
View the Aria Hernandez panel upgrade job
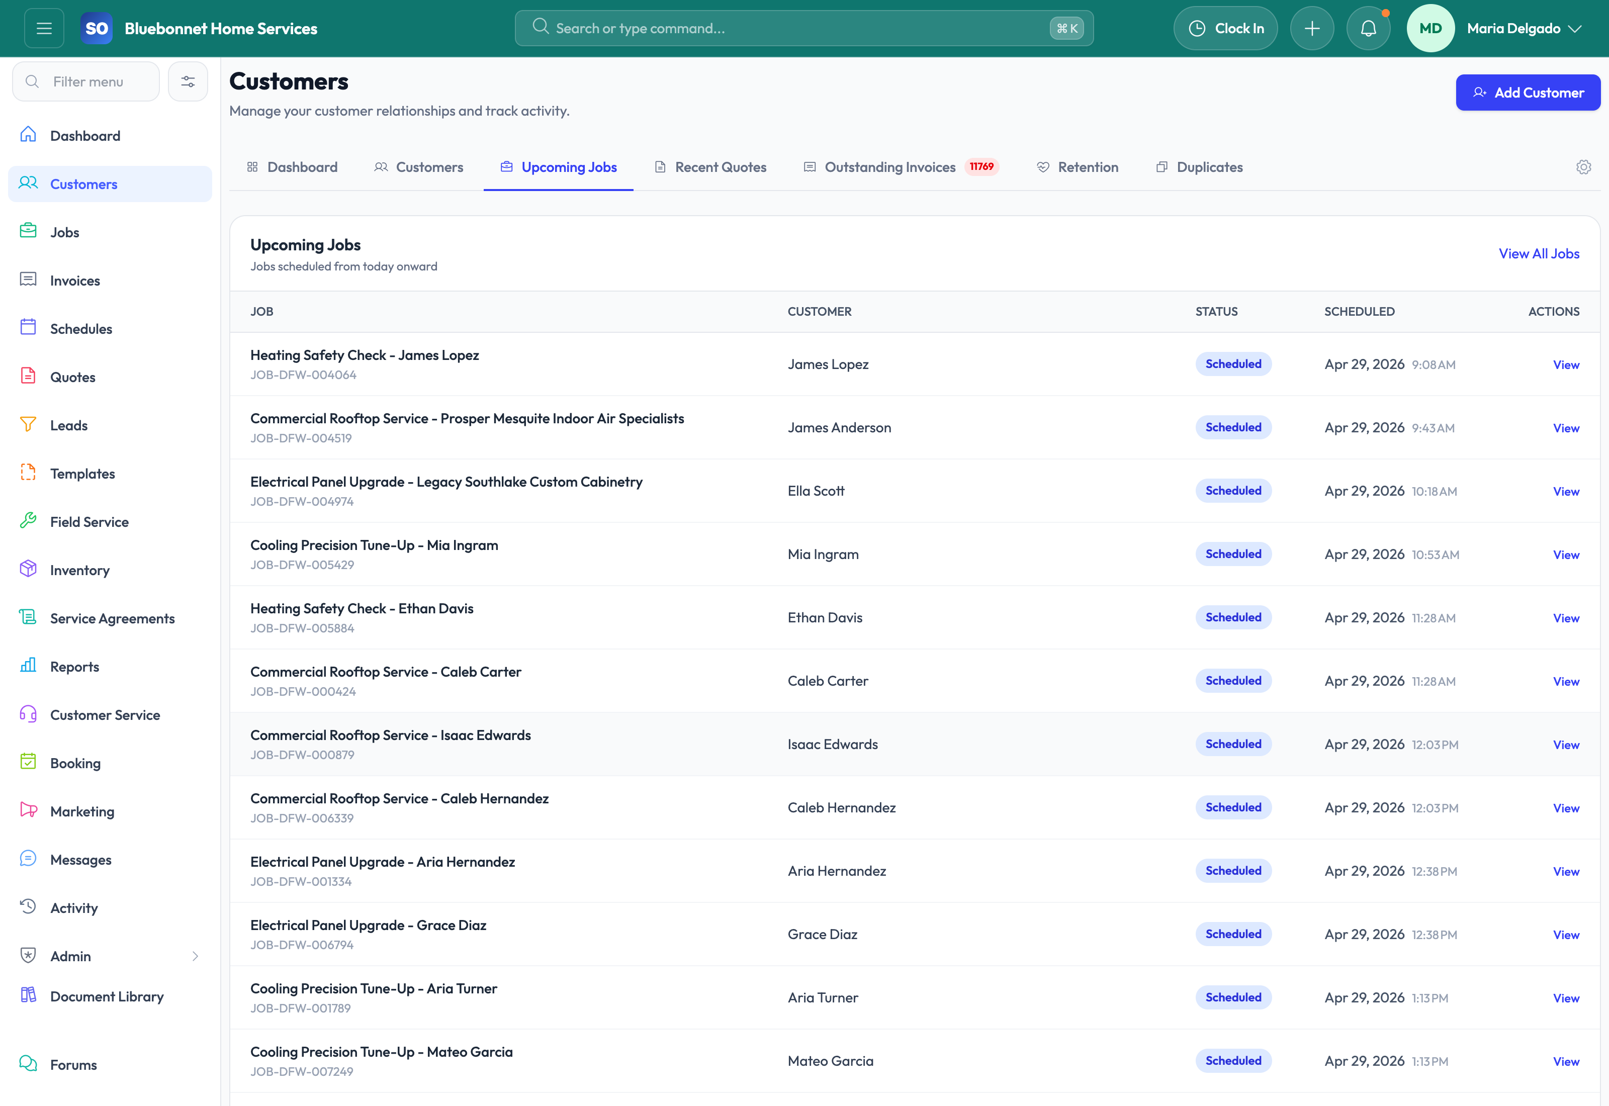1566,872
